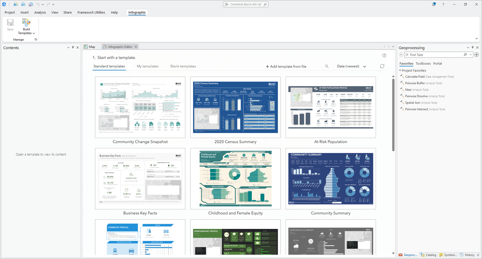Collapse the Project Favorites group
This screenshot has height=259, width=482.
tap(400, 70)
